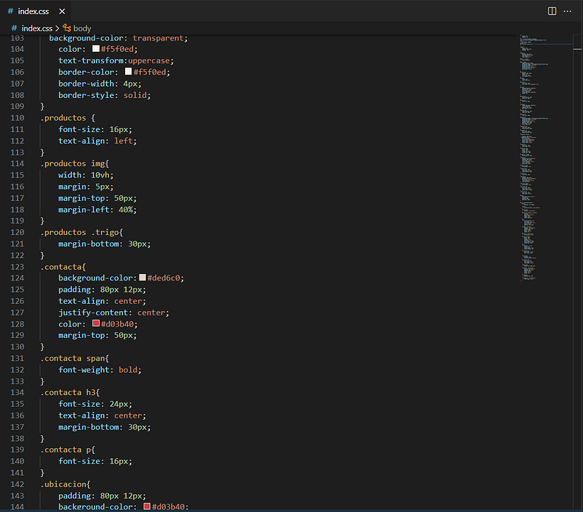
Task: Click "text-align: left;" on line 112
Action: [x=97, y=141]
